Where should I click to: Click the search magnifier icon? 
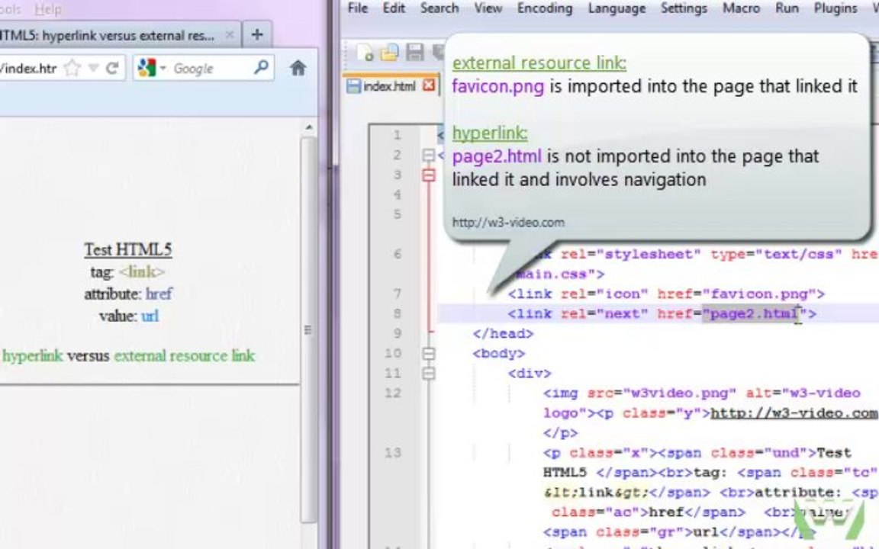(x=261, y=68)
